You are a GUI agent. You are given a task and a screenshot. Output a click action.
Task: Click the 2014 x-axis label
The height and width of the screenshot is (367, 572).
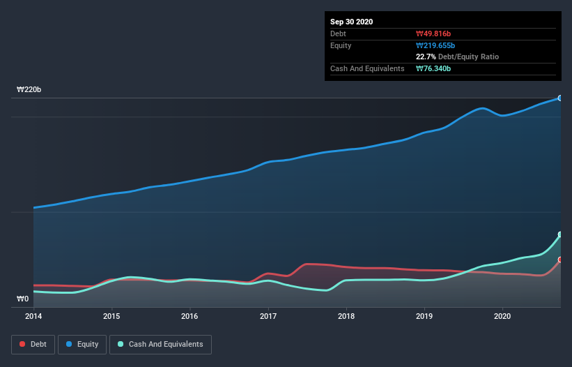tap(33, 316)
